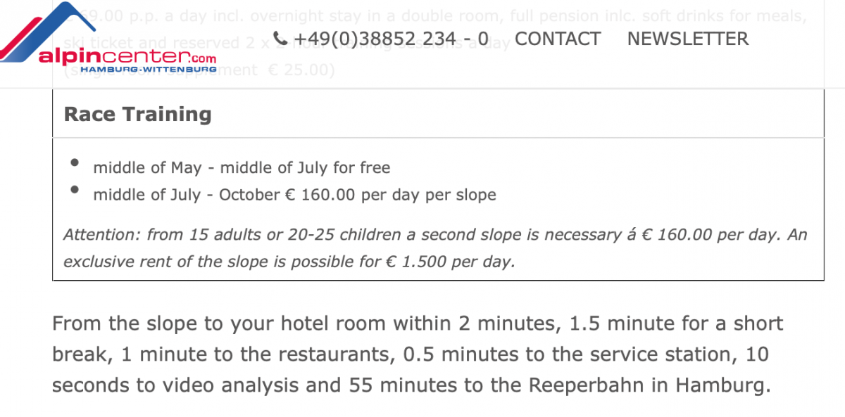Click the Race Training heading
The width and height of the screenshot is (845, 417).
(x=137, y=114)
